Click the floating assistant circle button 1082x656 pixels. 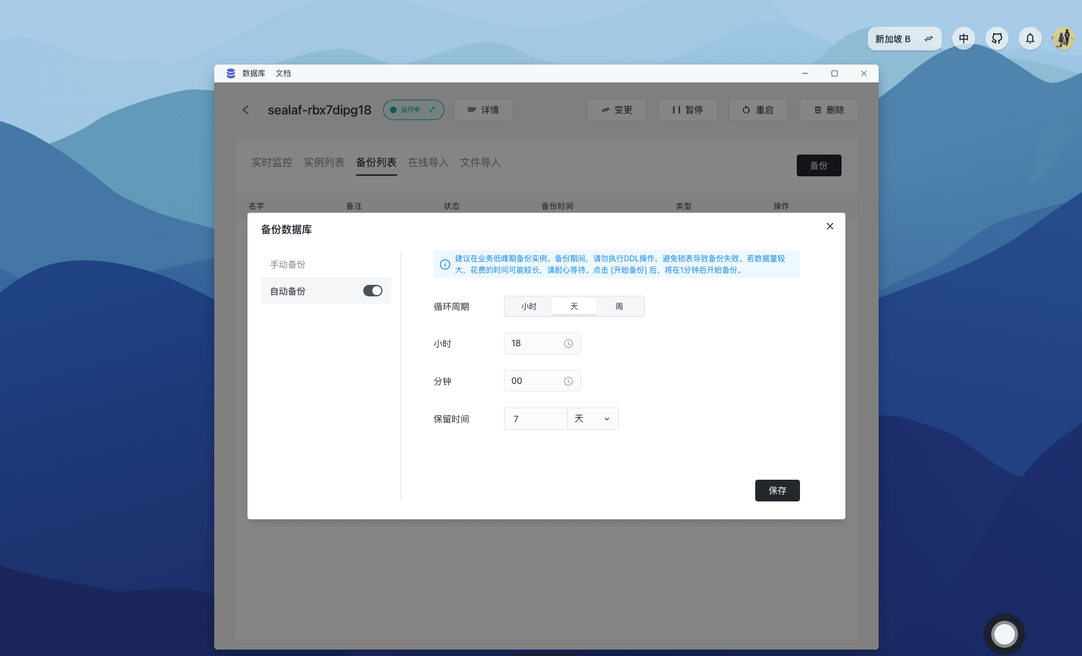(x=1005, y=634)
